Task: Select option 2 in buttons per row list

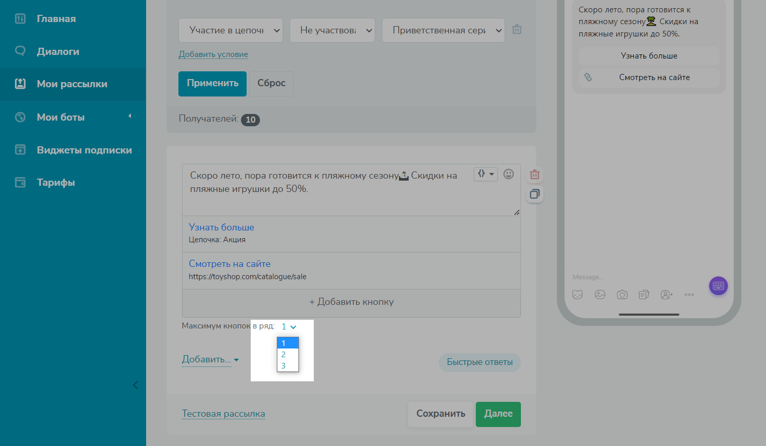Action: tap(284, 355)
